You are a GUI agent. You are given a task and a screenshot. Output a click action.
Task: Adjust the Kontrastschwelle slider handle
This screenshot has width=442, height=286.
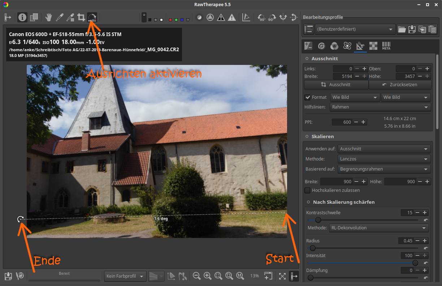coord(318,220)
